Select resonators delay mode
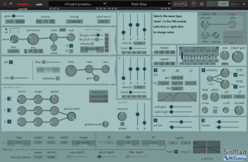 (99, 92)
